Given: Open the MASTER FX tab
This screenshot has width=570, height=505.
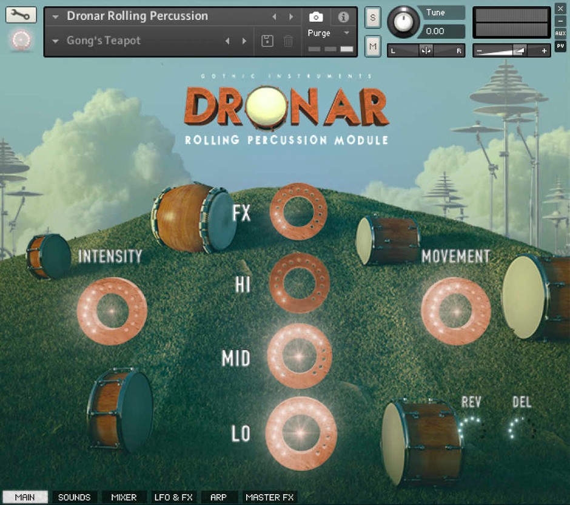Looking at the screenshot, I should coord(270,497).
